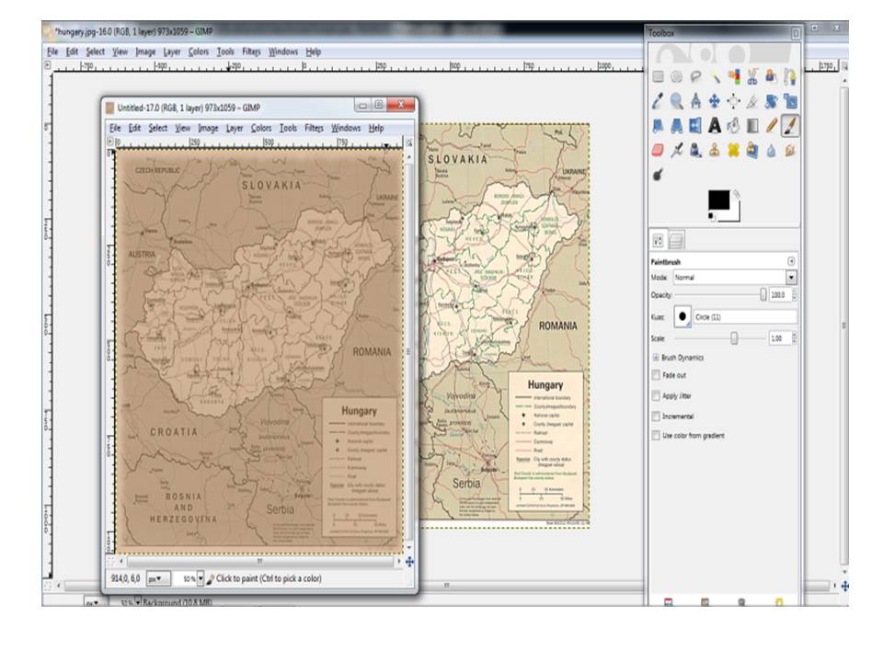The image size is (883, 662).
Task: Switch to the Tool Options tab
Action: [x=659, y=241]
